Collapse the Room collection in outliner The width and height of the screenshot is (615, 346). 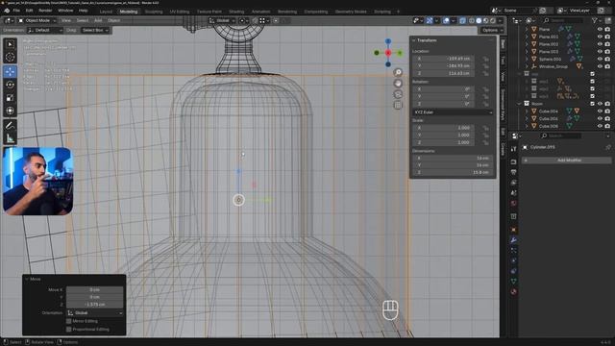519,104
